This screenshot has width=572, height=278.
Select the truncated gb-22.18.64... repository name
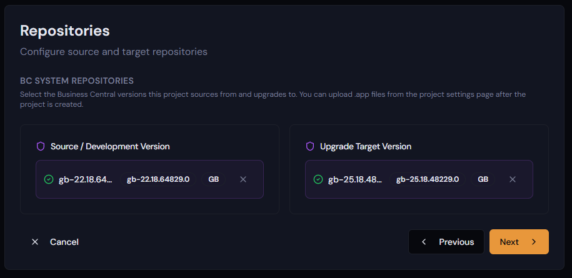(86, 179)
